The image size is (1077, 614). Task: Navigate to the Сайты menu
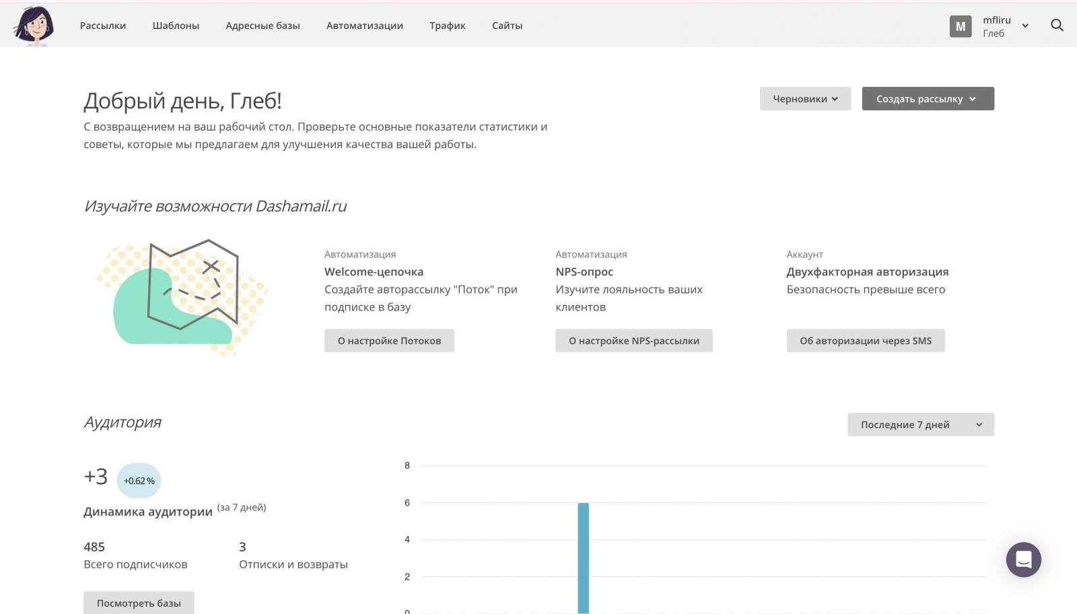point(507,26)
